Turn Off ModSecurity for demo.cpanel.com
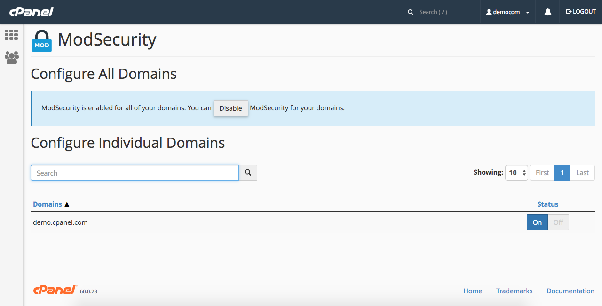Screen dimensions: 602x306 [x=558, y=222]
